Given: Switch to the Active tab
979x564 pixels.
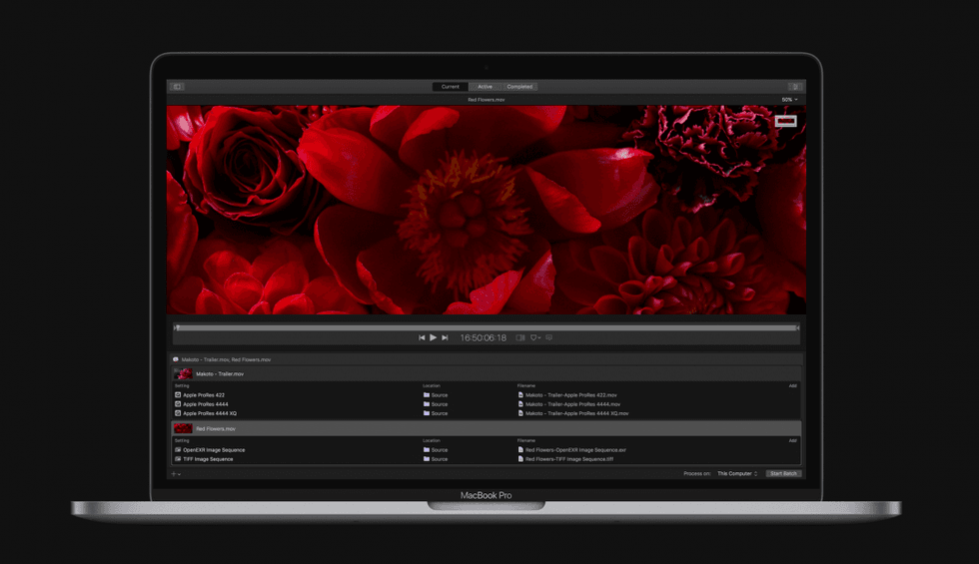Looking at the screenshot, I should point(486,87).
